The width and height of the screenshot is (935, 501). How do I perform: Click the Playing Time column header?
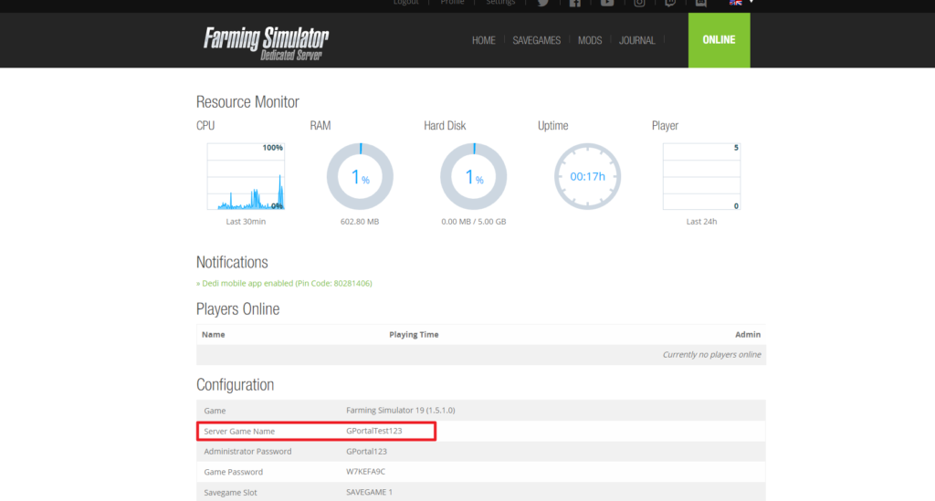tap(414, 334)
